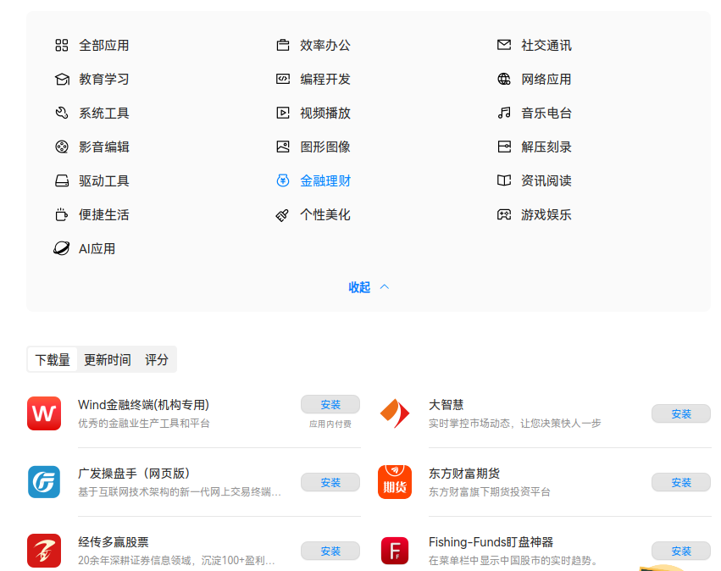Viewport: 721px width, 571px height.
Task: Click the 编程开发 code icon
Action: point(283,79)
